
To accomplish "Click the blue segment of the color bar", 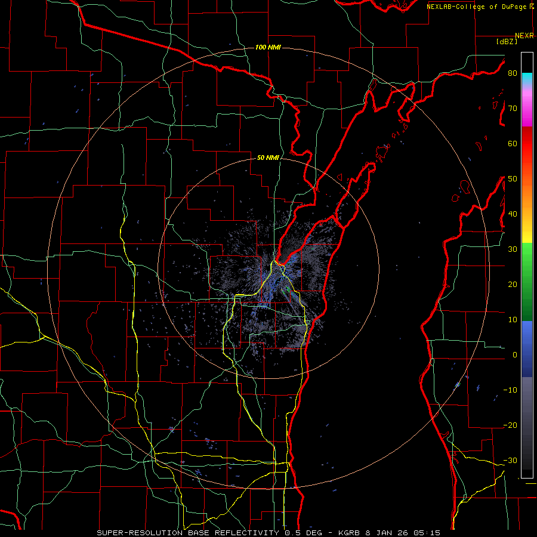I will tap(527, 348).
